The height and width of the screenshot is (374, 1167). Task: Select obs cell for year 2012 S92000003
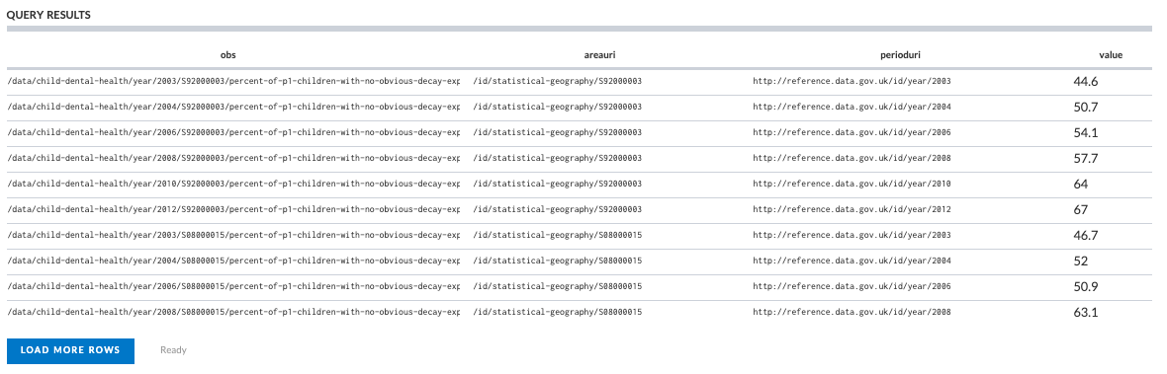[x=233, y=209]
